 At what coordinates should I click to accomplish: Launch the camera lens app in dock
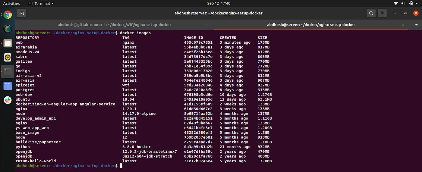click(x=8, y=29)
